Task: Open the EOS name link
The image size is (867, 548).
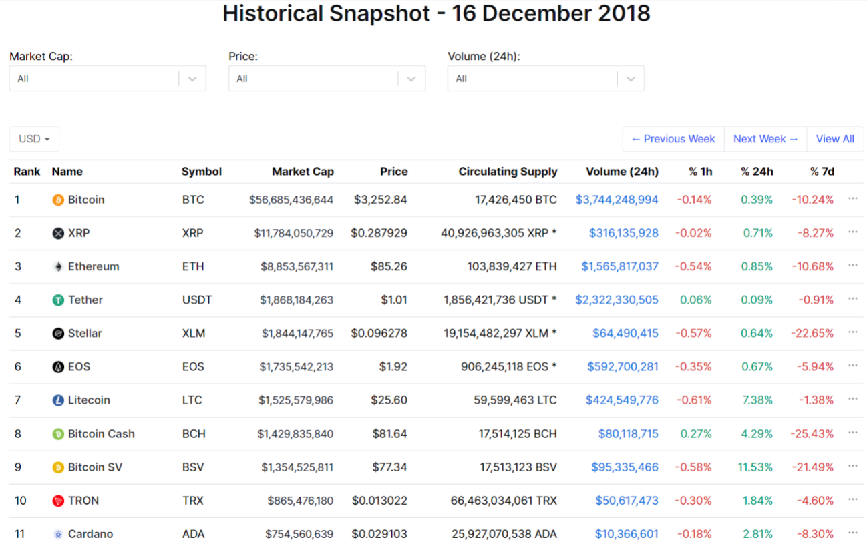Action: [x=79, y=366]
